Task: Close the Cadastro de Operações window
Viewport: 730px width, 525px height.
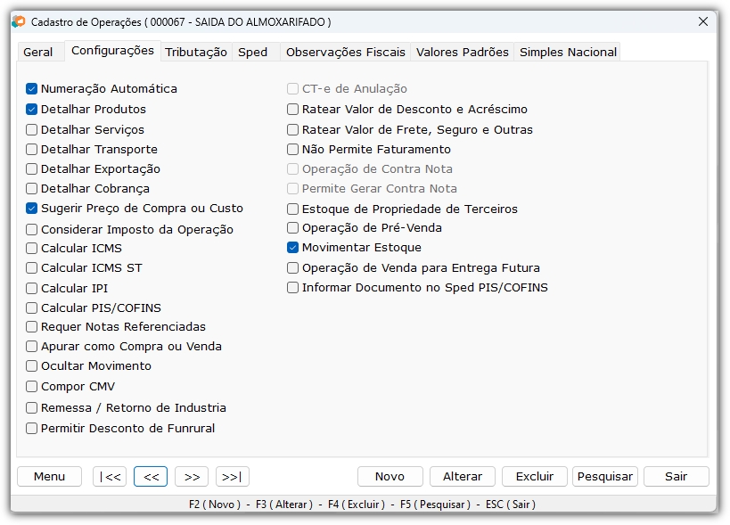Action: click(x=703, y=21)
